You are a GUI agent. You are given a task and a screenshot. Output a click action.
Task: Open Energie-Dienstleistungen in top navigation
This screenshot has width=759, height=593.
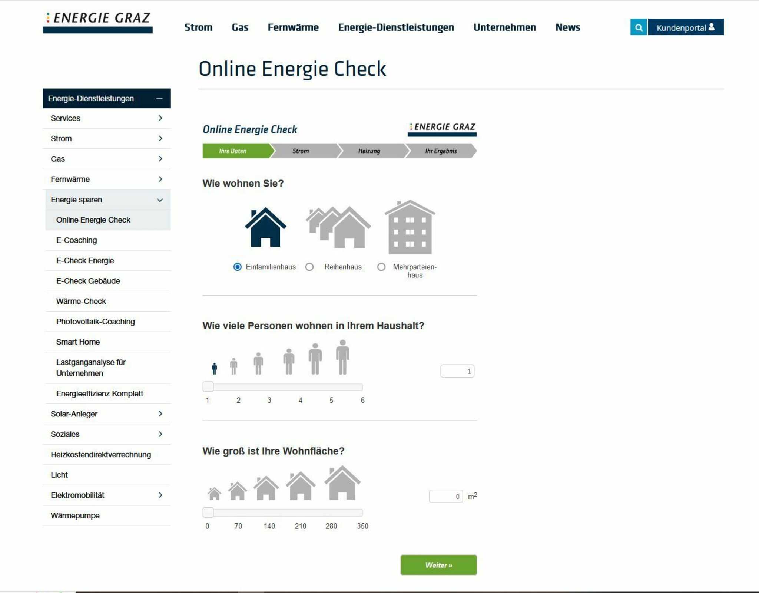[396, 27]
